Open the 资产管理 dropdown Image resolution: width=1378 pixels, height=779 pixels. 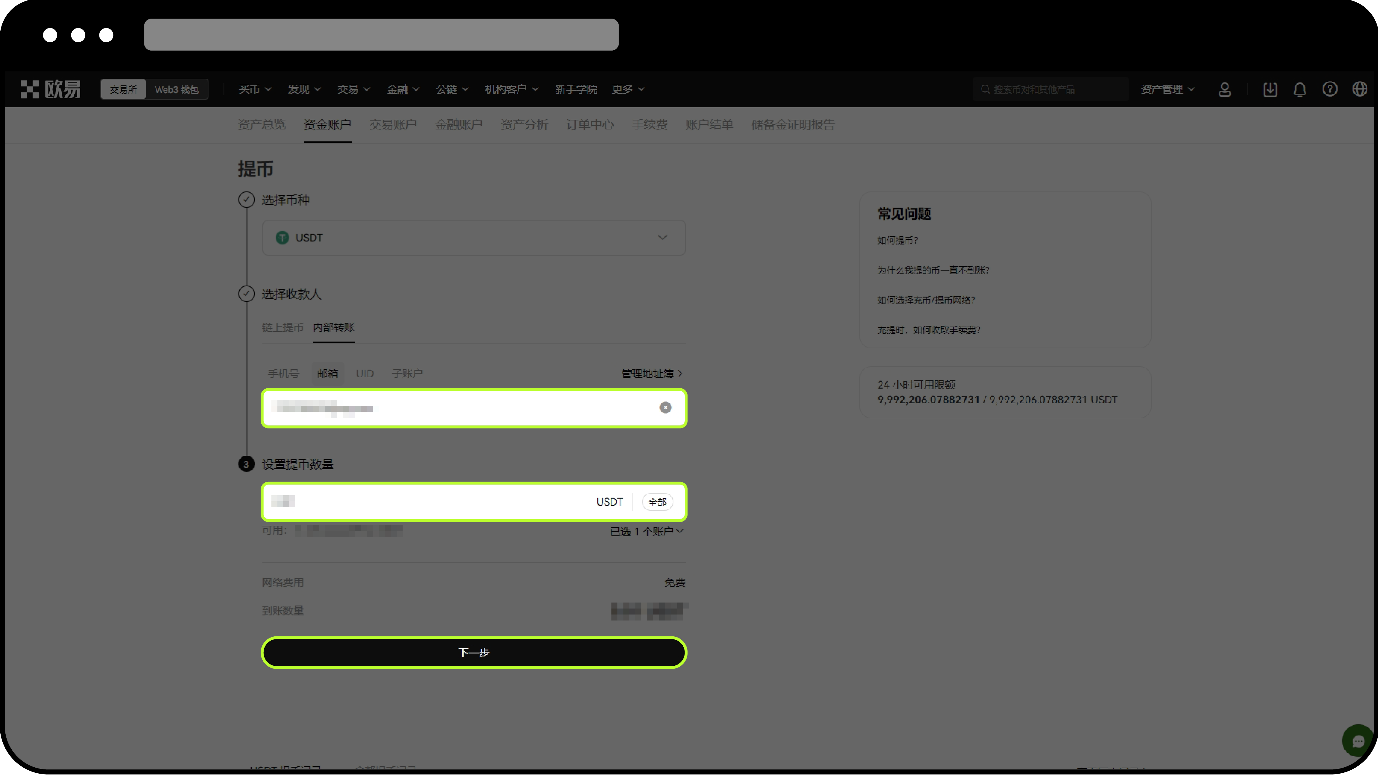pyautogui.click(x=1167, y=89)
